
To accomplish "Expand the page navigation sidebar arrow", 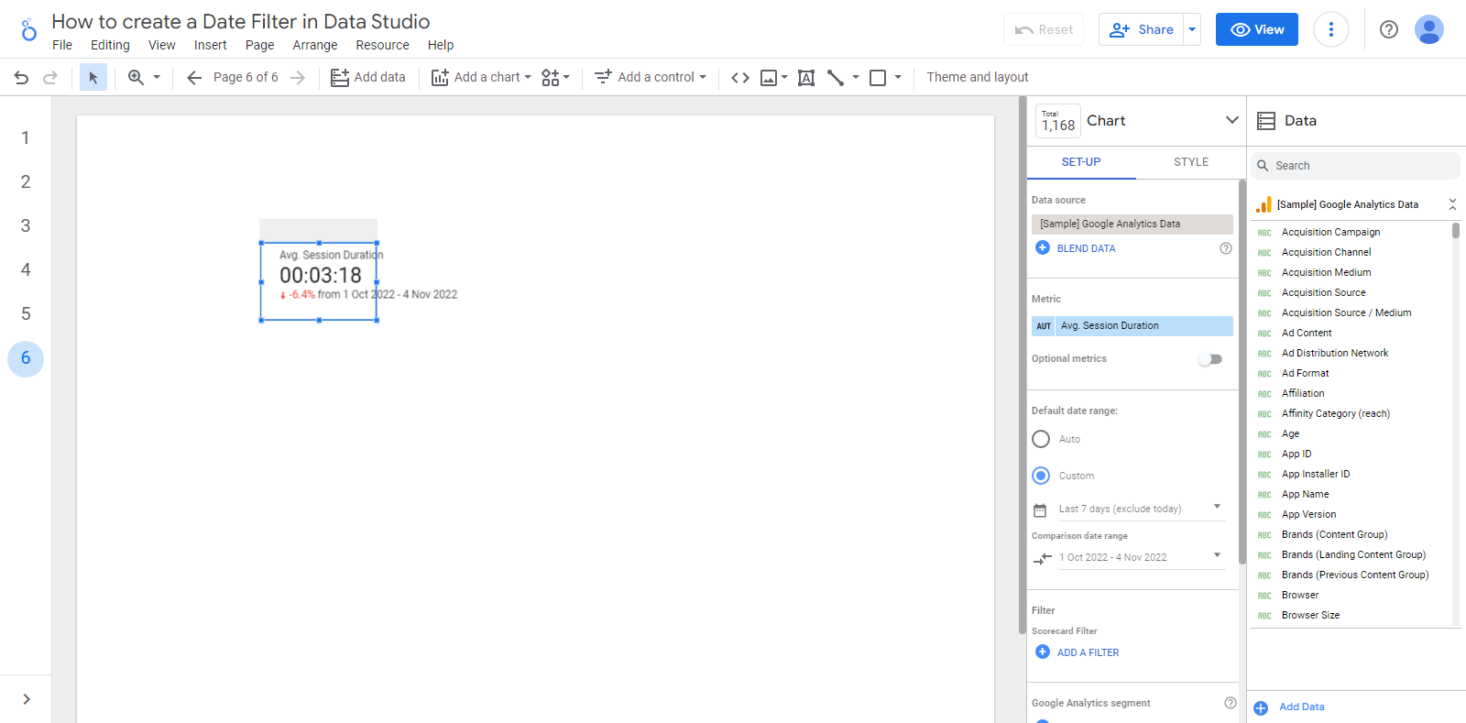I will tap(27, 699).
